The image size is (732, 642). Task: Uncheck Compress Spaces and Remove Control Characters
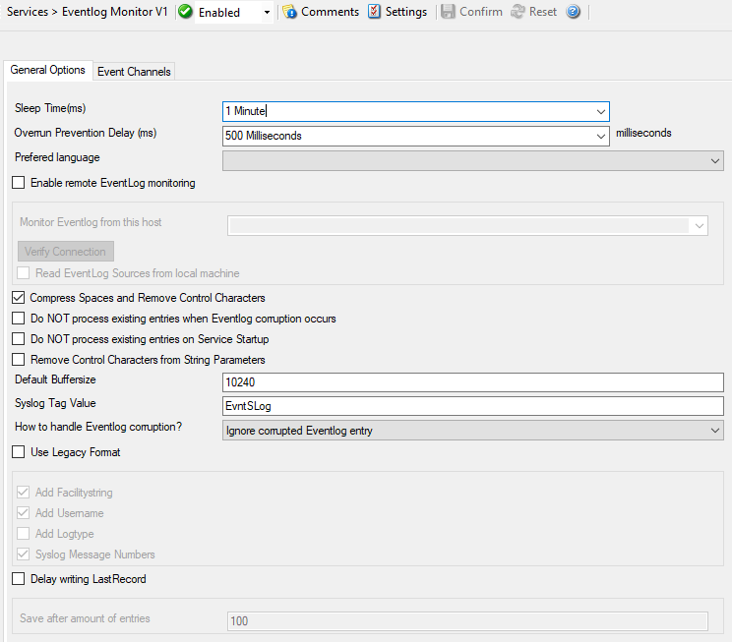pos(18,298)
